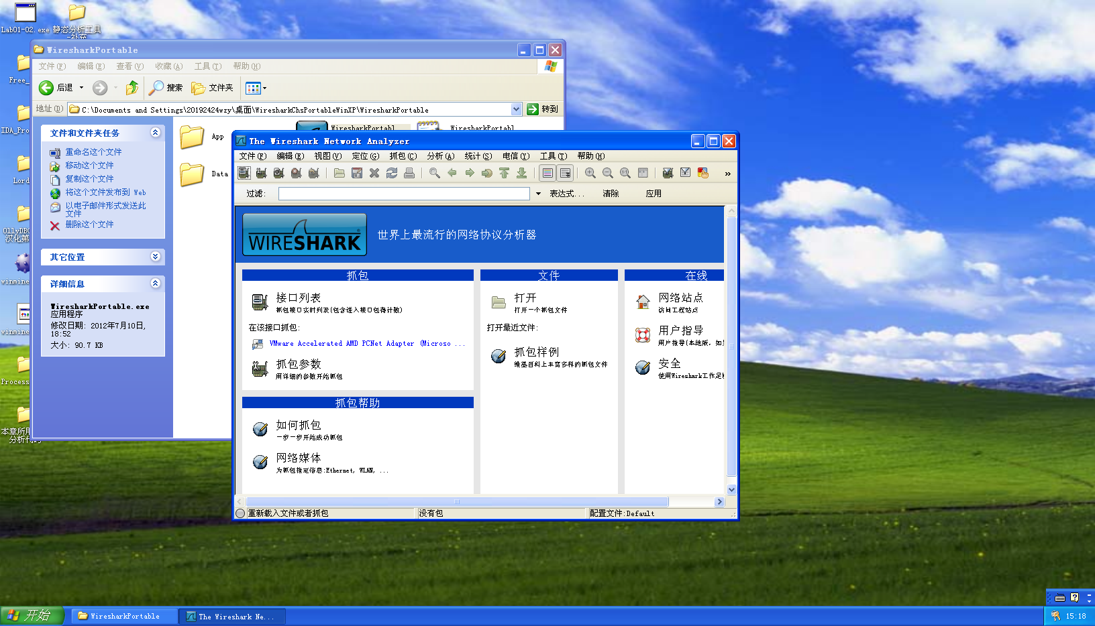
Task: Open coloring rules toolbar icon
Action: click(703, 173)
